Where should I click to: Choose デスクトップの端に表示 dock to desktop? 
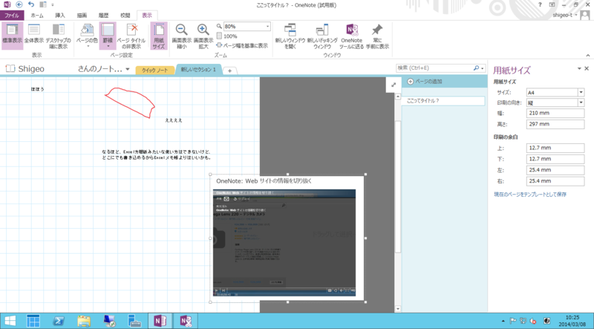point(59,36)
